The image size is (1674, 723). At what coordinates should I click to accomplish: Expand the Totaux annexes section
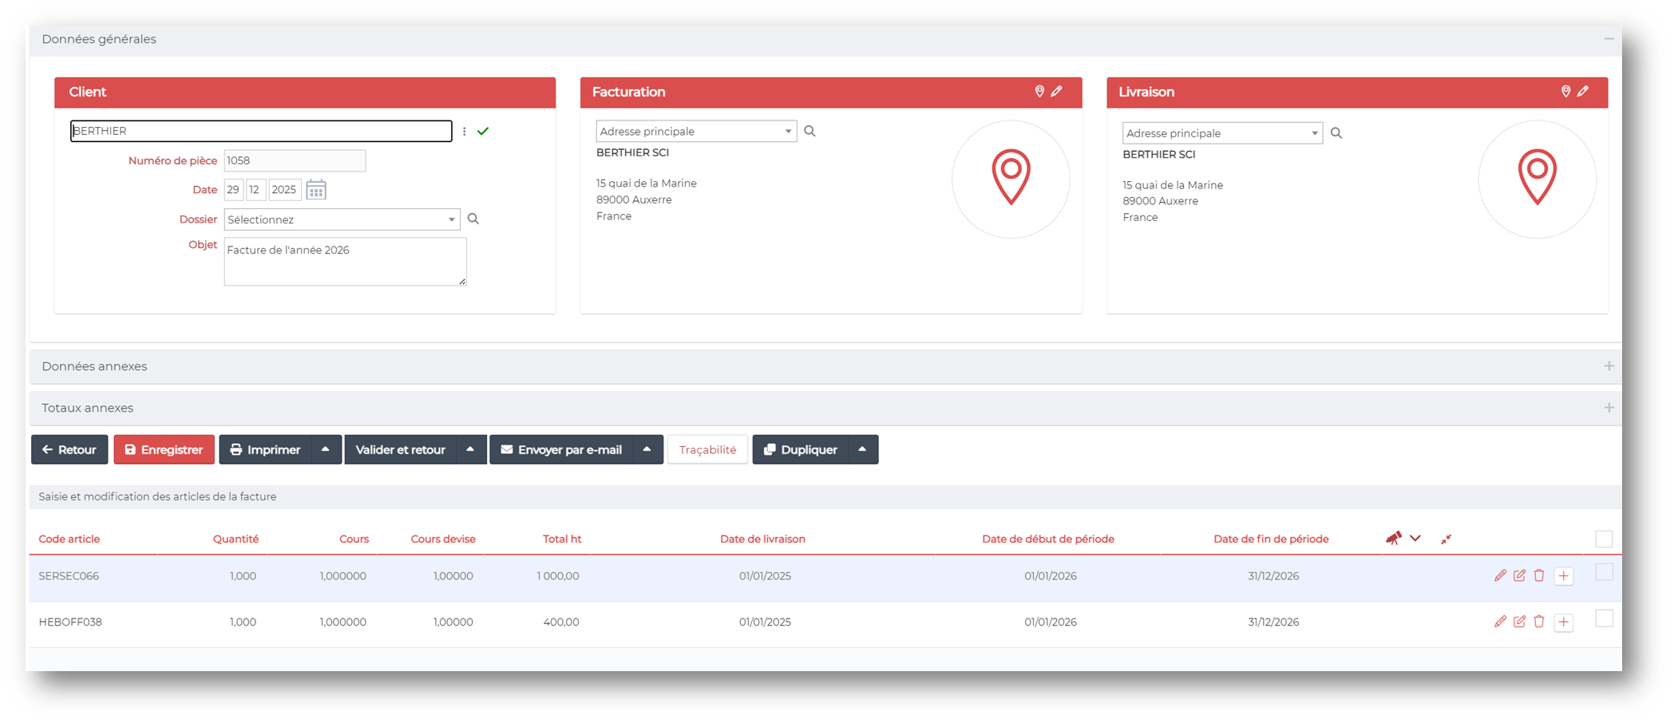point(1609,408)
